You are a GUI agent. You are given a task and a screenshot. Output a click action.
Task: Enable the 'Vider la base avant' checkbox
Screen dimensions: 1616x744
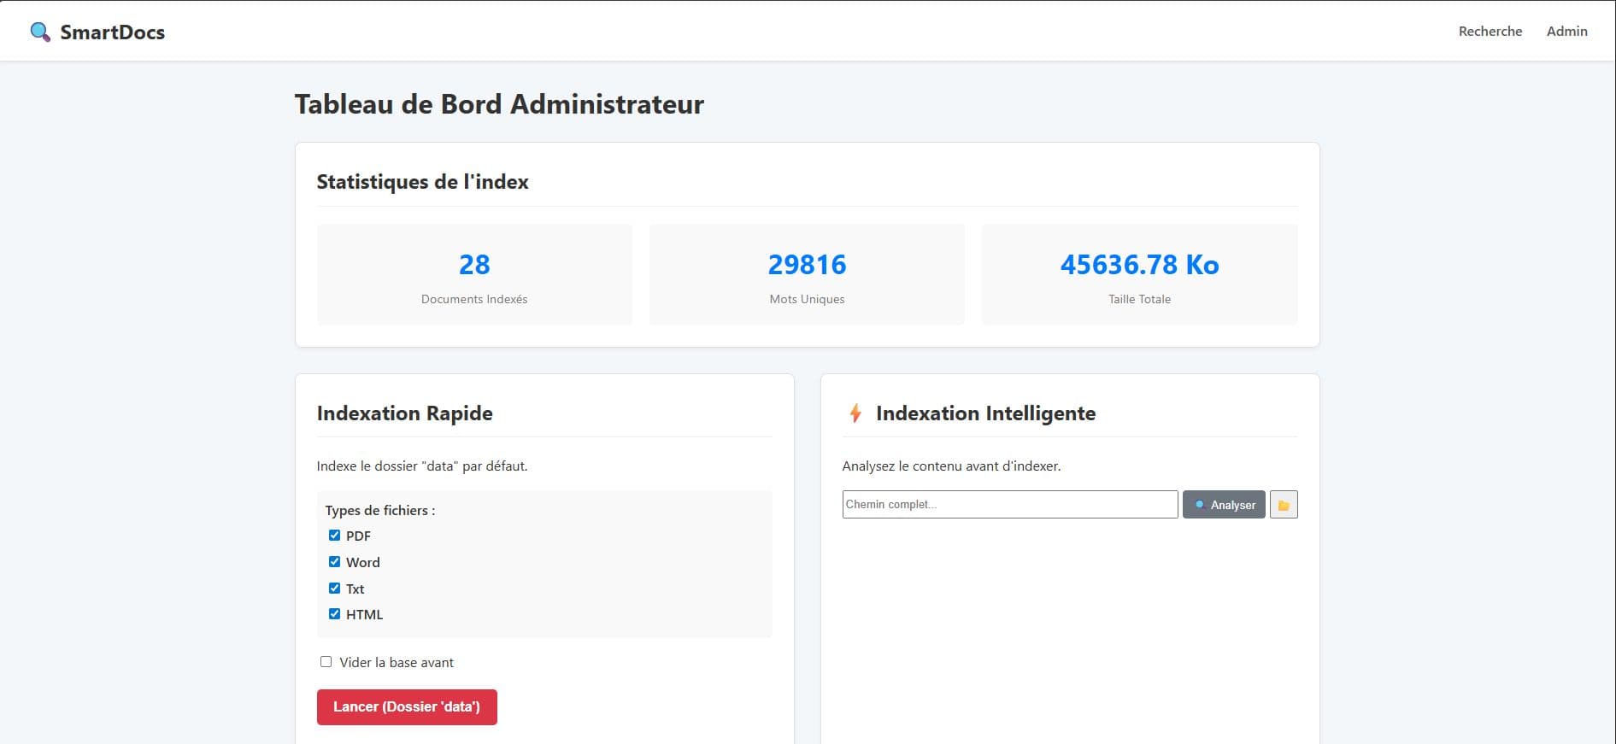(x=326, y=662)
